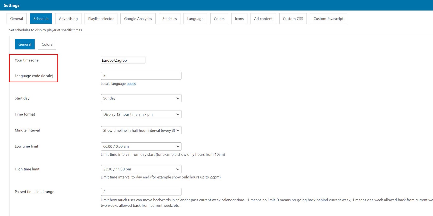Click the 'High time limit' label
433x216 pixels.
27,169
